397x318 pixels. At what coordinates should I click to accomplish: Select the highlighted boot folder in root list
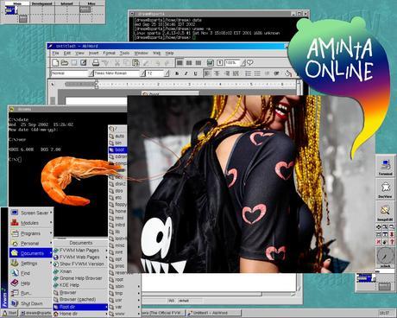click(x=117, y=149)
